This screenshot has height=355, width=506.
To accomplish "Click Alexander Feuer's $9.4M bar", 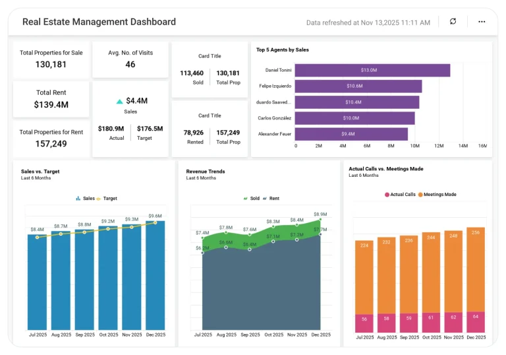I will (351, 134).
